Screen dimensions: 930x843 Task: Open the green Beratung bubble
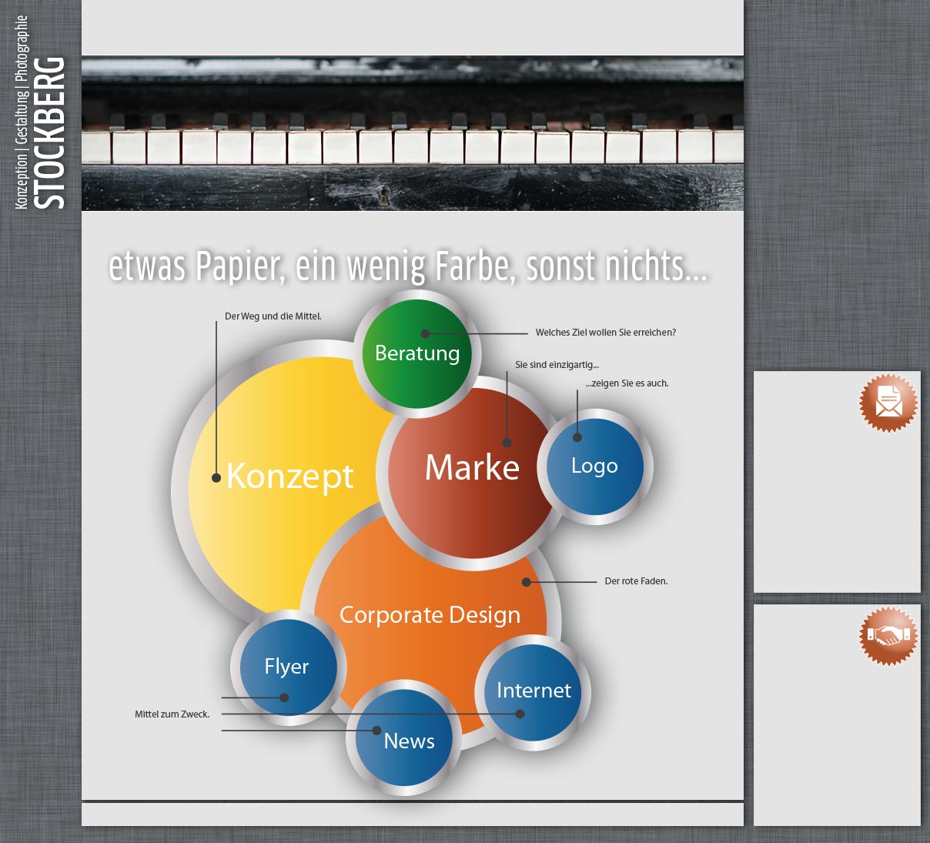point(416,353)
